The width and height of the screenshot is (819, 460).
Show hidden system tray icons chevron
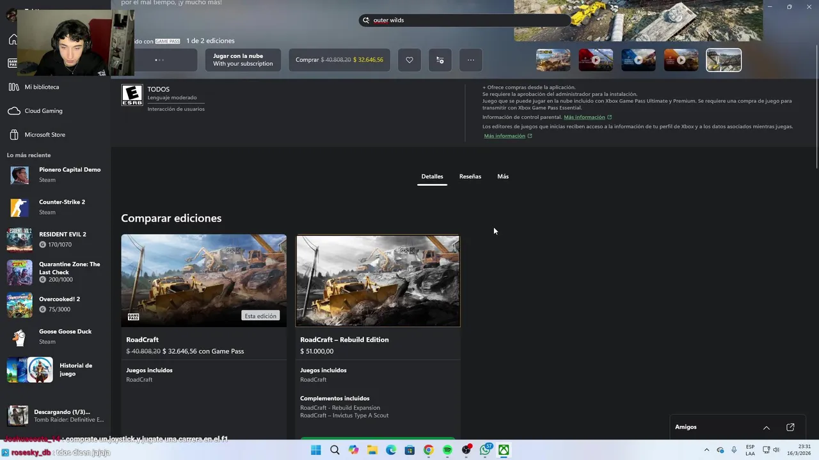pyautogui.click(x=706, y=450)
